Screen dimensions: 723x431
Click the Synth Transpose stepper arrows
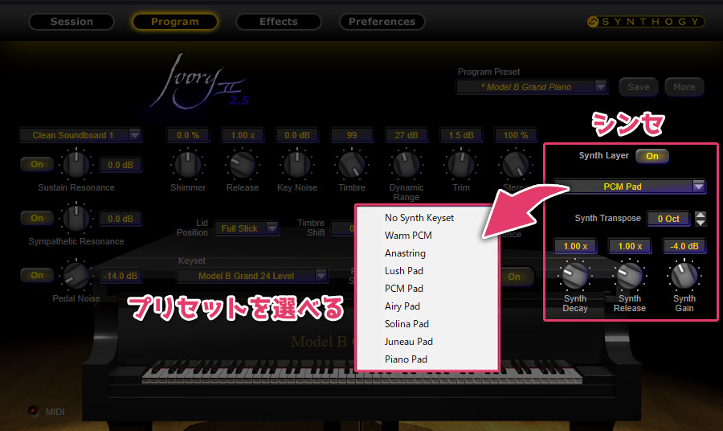pos(701,218)
